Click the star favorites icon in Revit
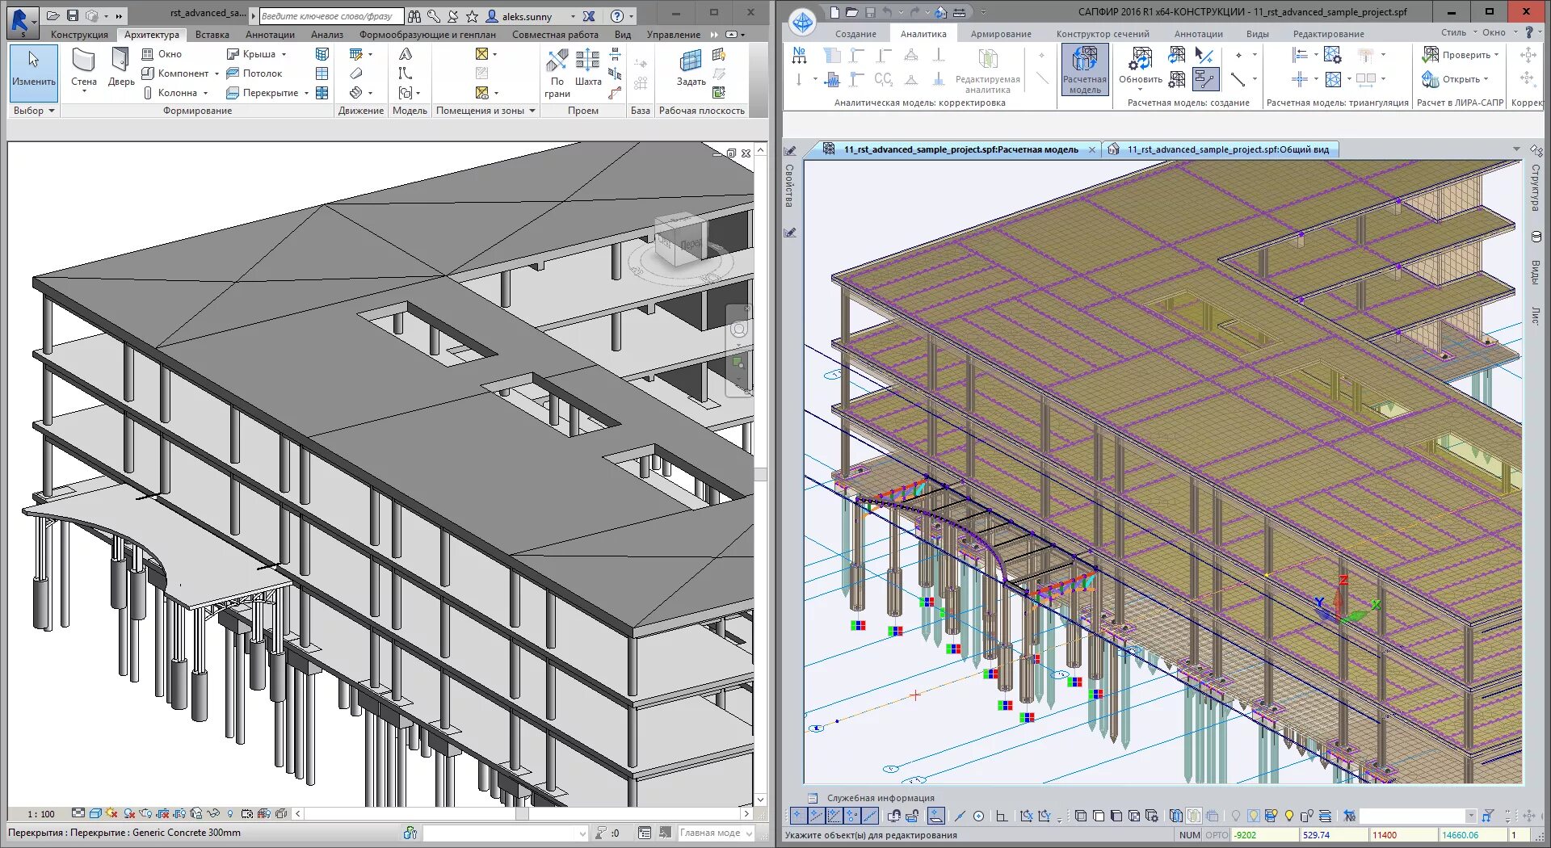This screenshot has height=848, width=1551. point(473,16)
